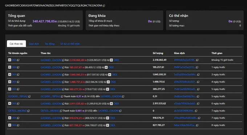
Task: Open source OKX account link in 2.318.065,49 row
Action: point(14,60)
